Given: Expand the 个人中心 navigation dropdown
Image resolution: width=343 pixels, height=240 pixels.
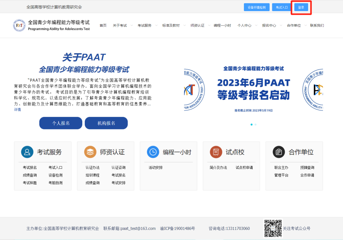Looking at the screenshot, I should click(245, 25).
